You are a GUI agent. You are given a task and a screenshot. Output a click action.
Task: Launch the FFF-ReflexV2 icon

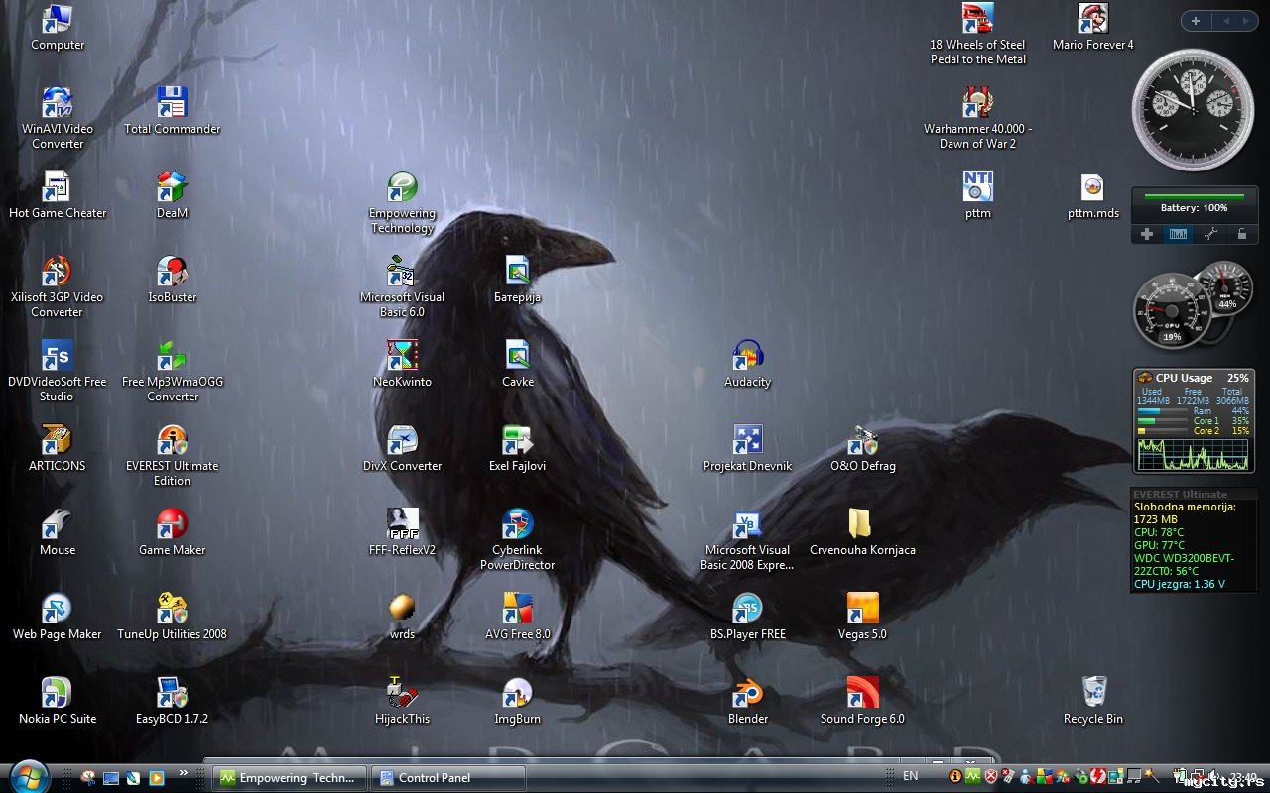[x=403, y=532]
